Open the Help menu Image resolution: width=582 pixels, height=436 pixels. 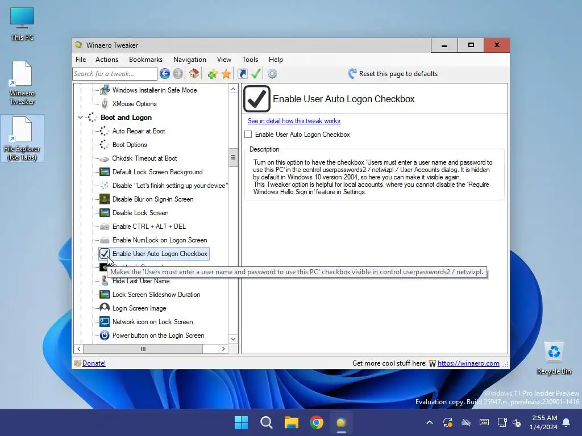click(276, 60)
